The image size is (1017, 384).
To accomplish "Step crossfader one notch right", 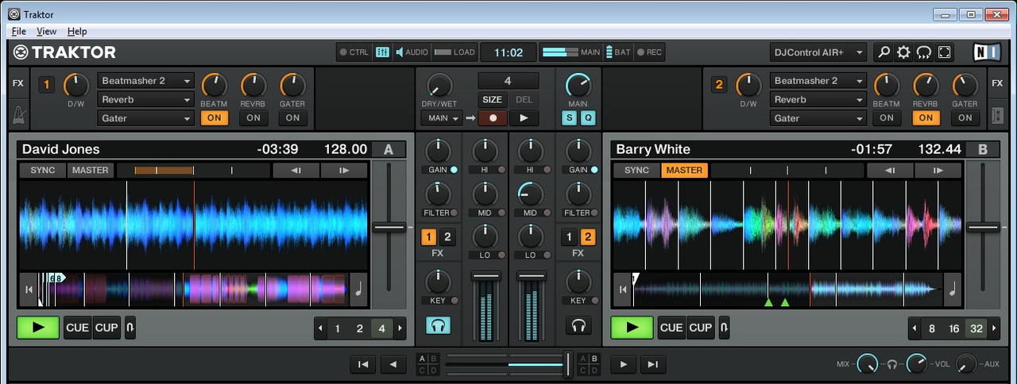I will (623, 364).
